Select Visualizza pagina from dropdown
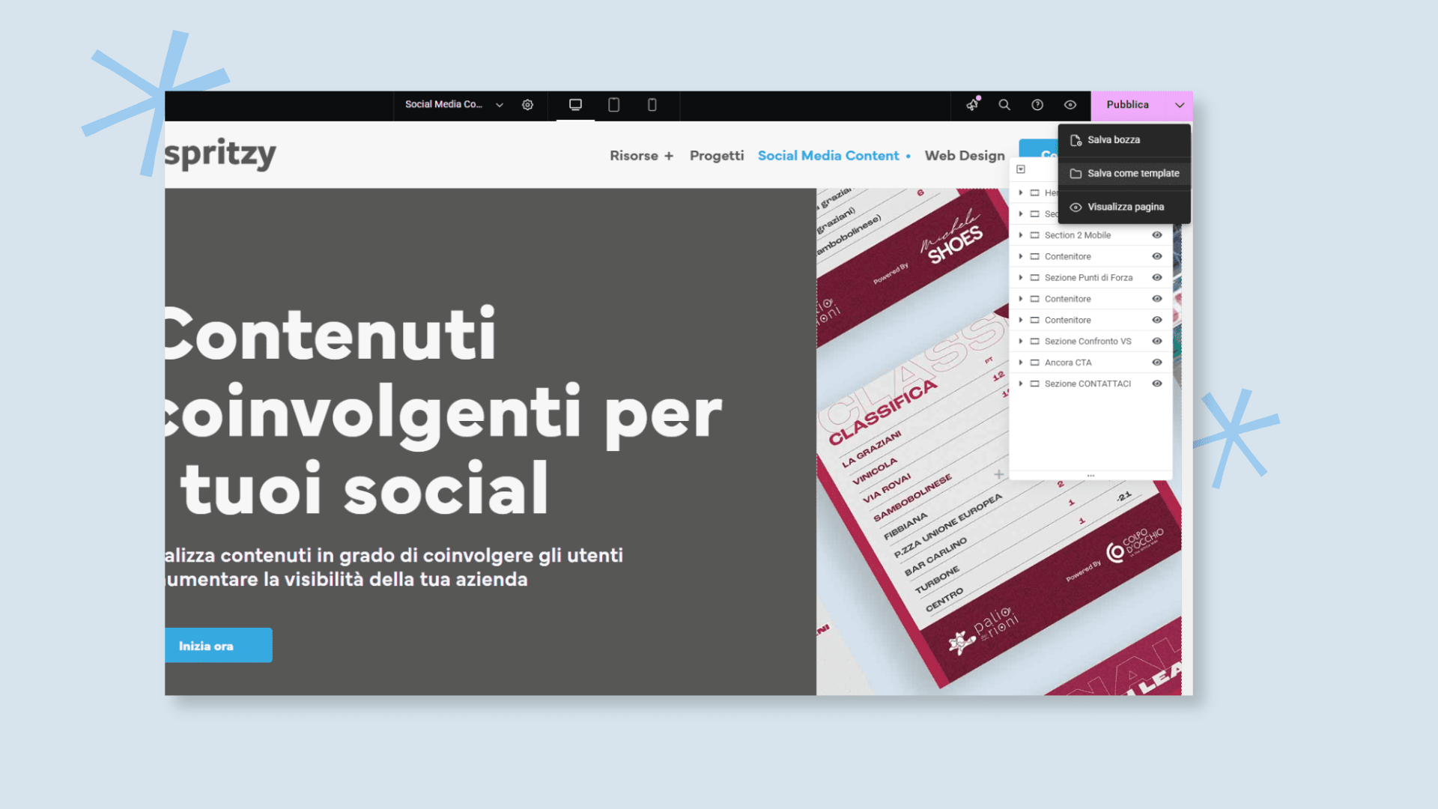 pos(1124,207)
